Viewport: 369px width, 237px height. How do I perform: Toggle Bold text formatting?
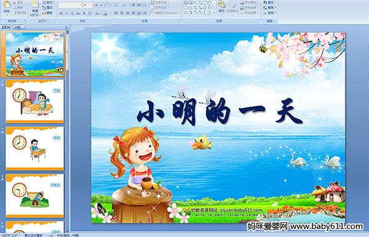point(61,14)
